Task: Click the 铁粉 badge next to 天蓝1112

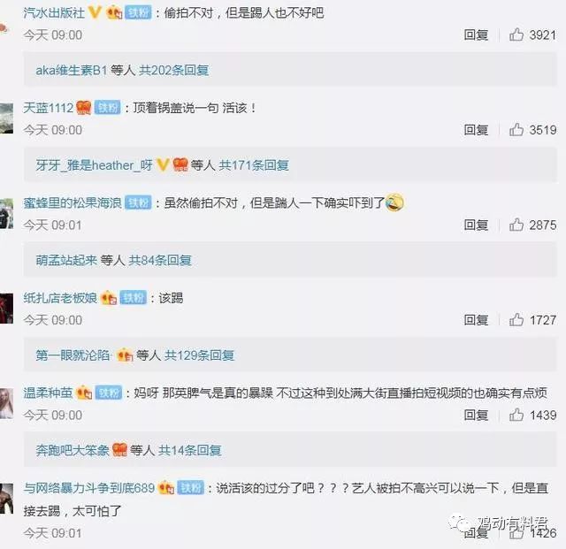Action: pos(107,108)
